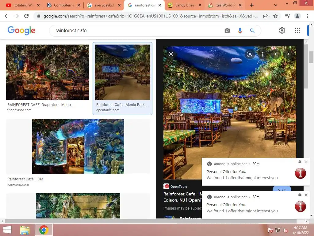Search by image camera icon
Image resolution: width=314 pixels, height=236 pixels.
point(227,30)
